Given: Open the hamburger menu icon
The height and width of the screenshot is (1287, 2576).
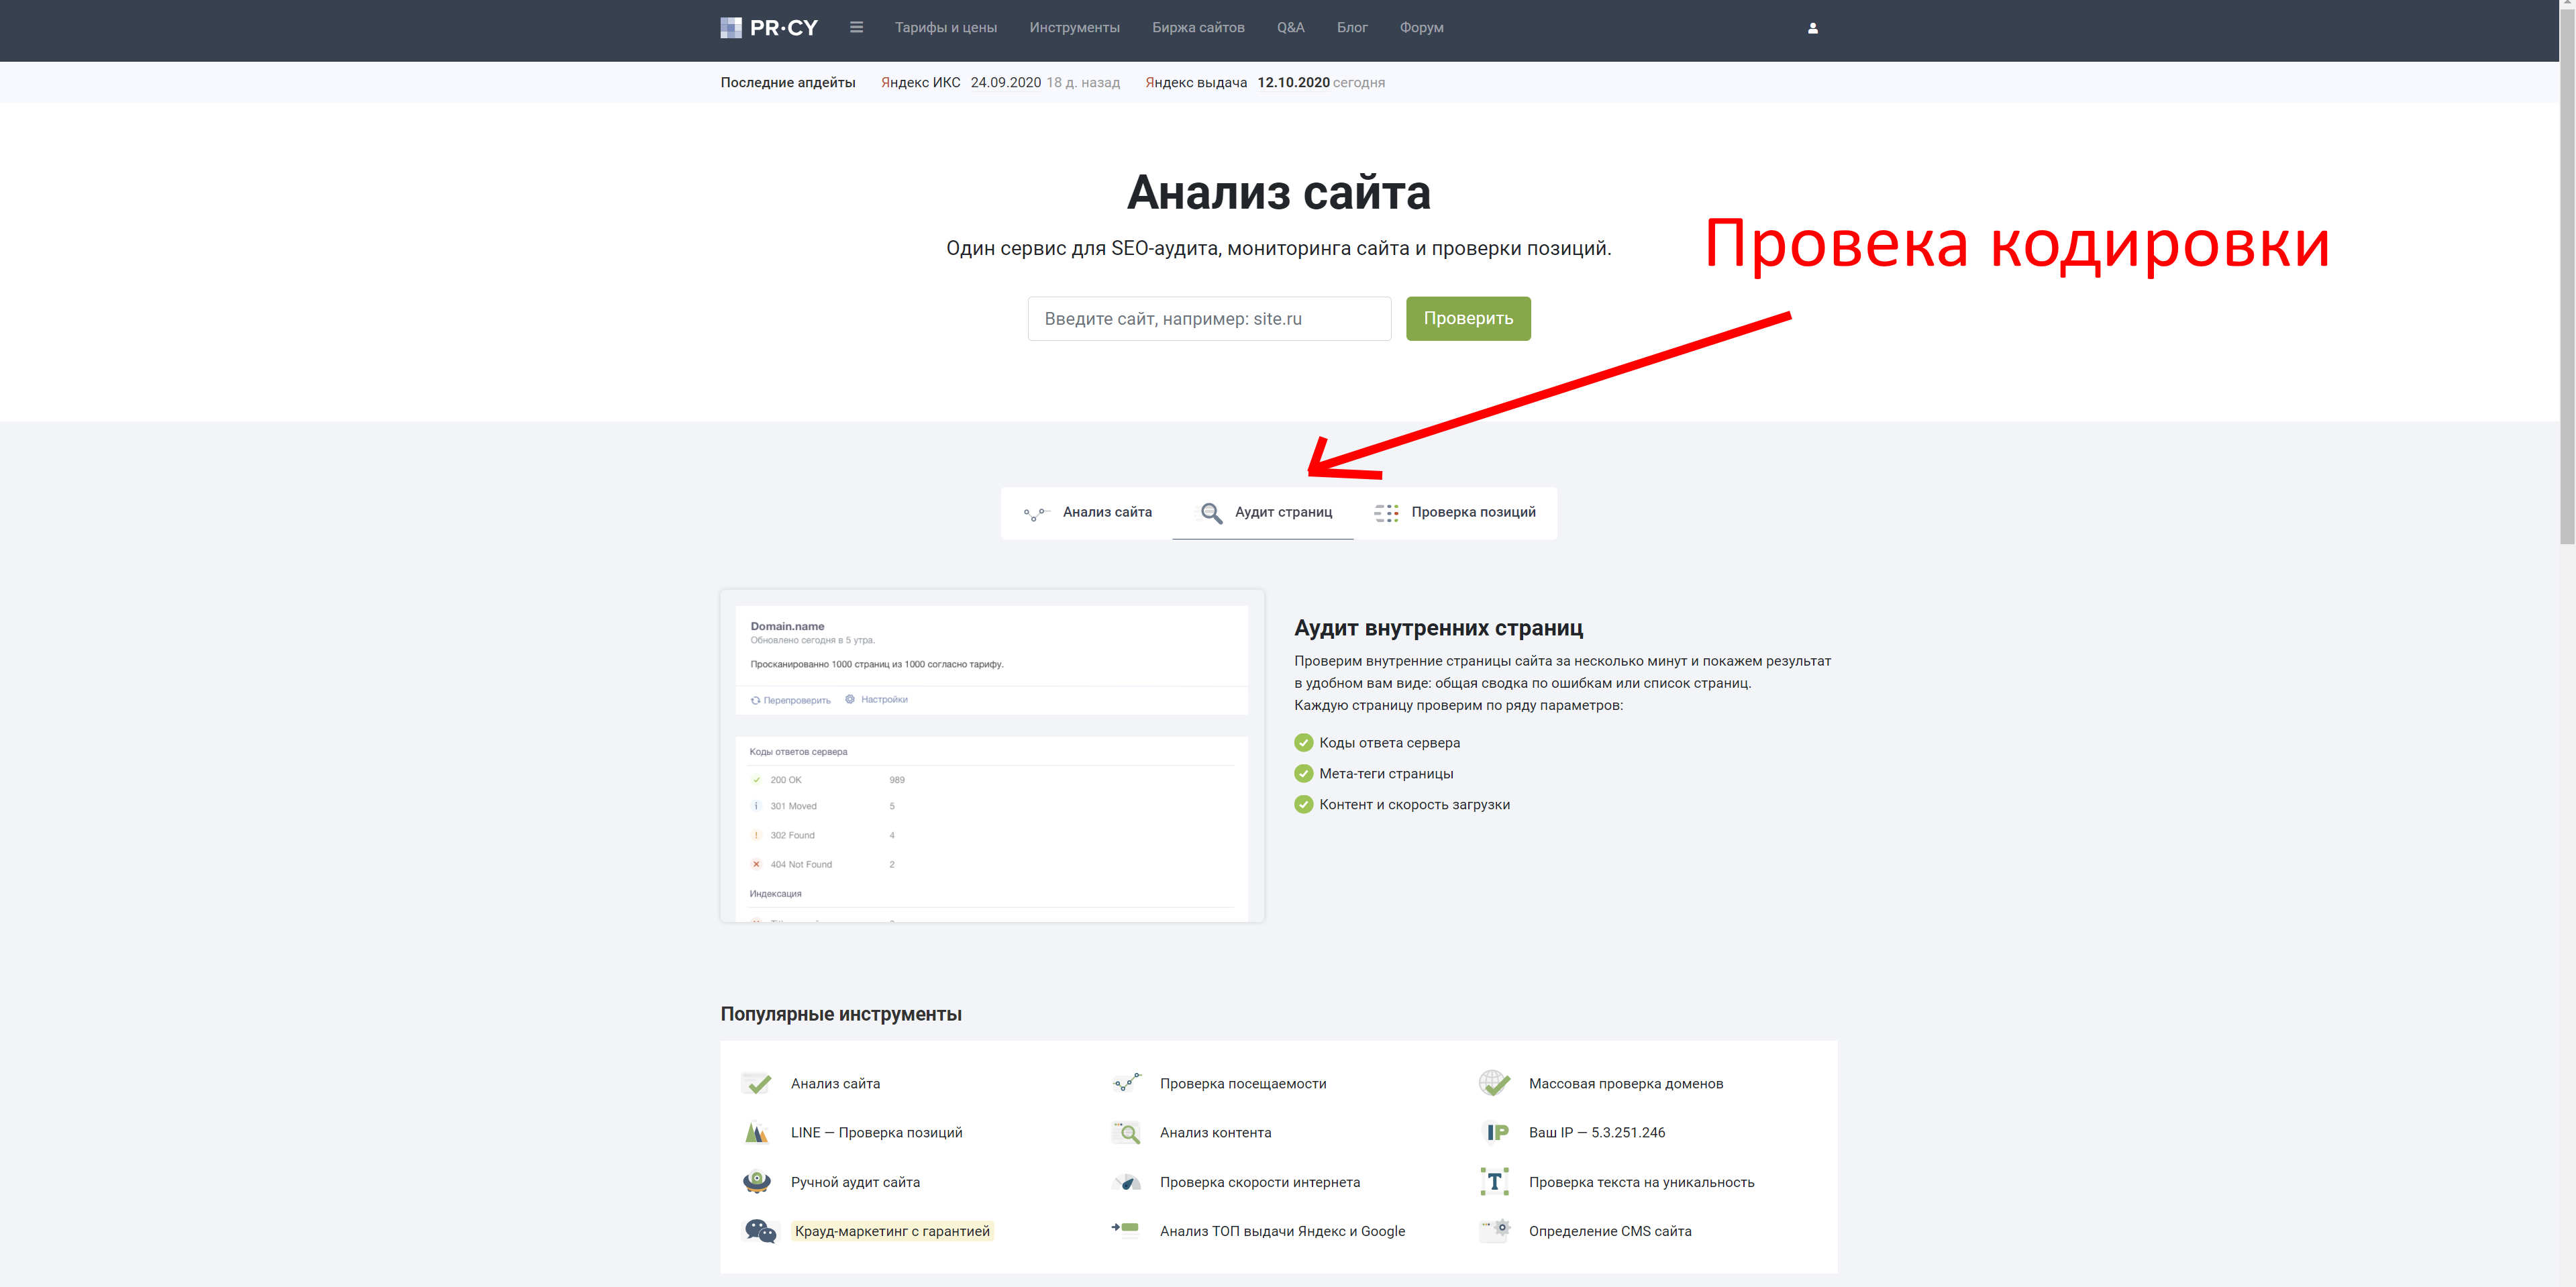Looking at the screenshot, I should tap(856, 28).
